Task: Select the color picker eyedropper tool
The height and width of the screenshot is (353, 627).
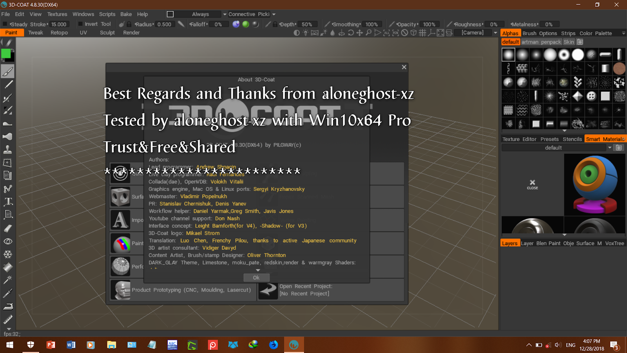Action: click(8, 293)
